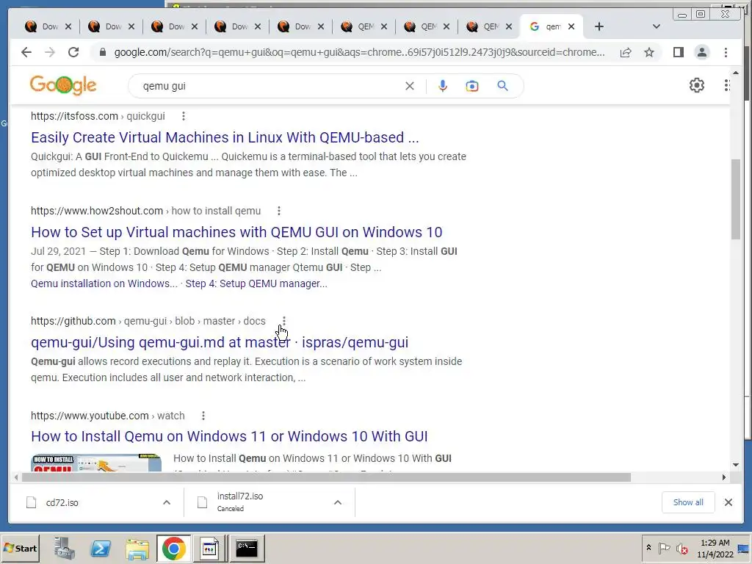
Task: Open Easily Create Virtual Machines result
Action: tap(225, 137)
